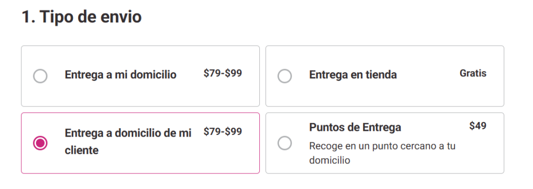Screen dimensions: 533x189
Task: Click the Entrega en tienda label
Action: (353, 74)
